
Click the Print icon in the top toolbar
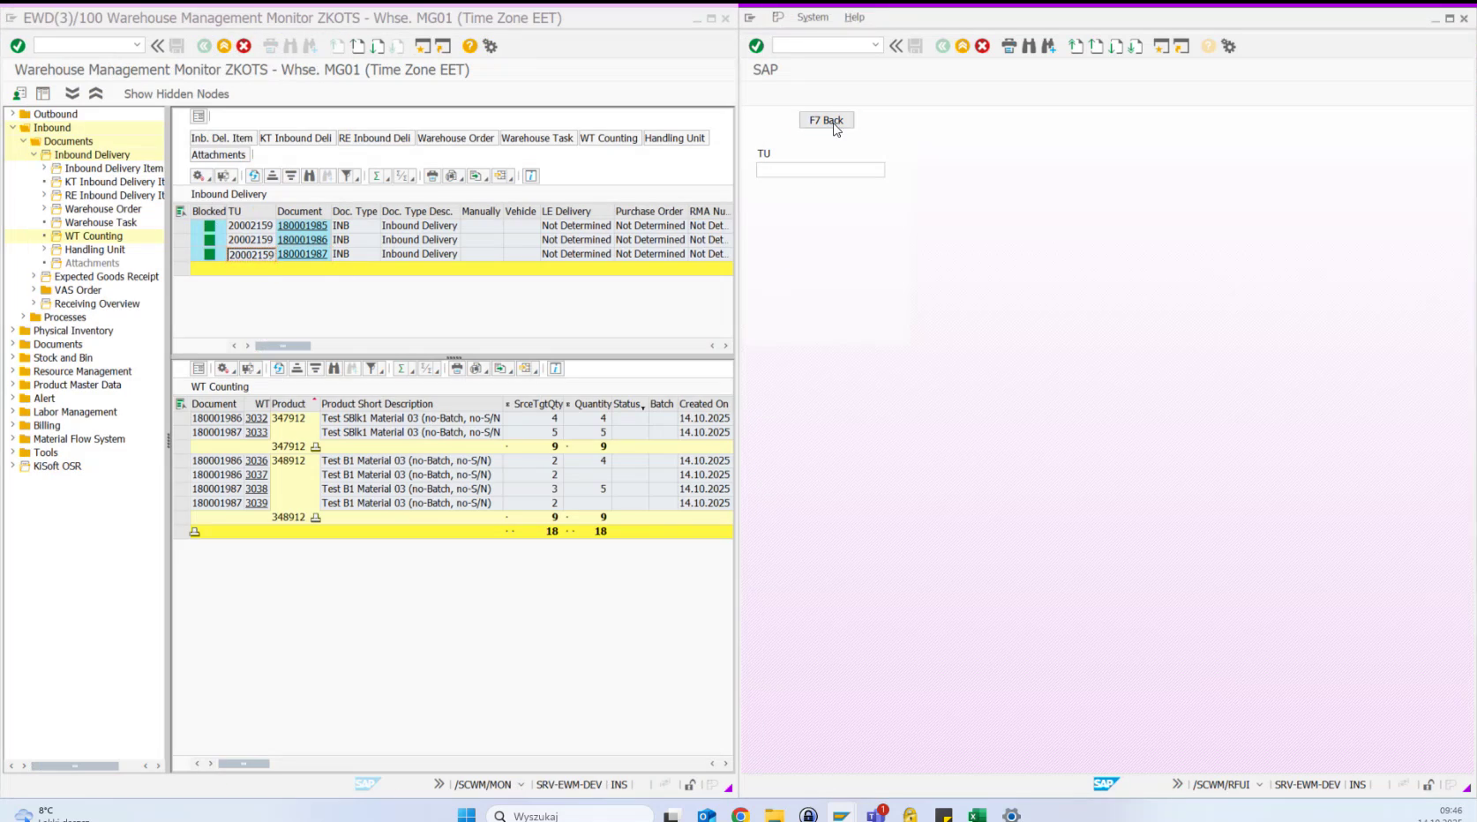tap(270, 46)
